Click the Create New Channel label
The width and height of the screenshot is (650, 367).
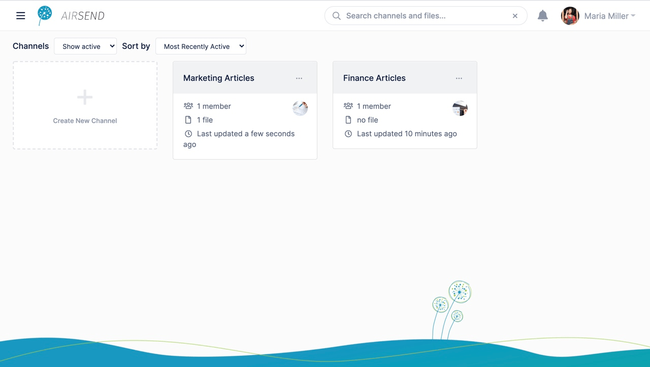tap(85, 120)
